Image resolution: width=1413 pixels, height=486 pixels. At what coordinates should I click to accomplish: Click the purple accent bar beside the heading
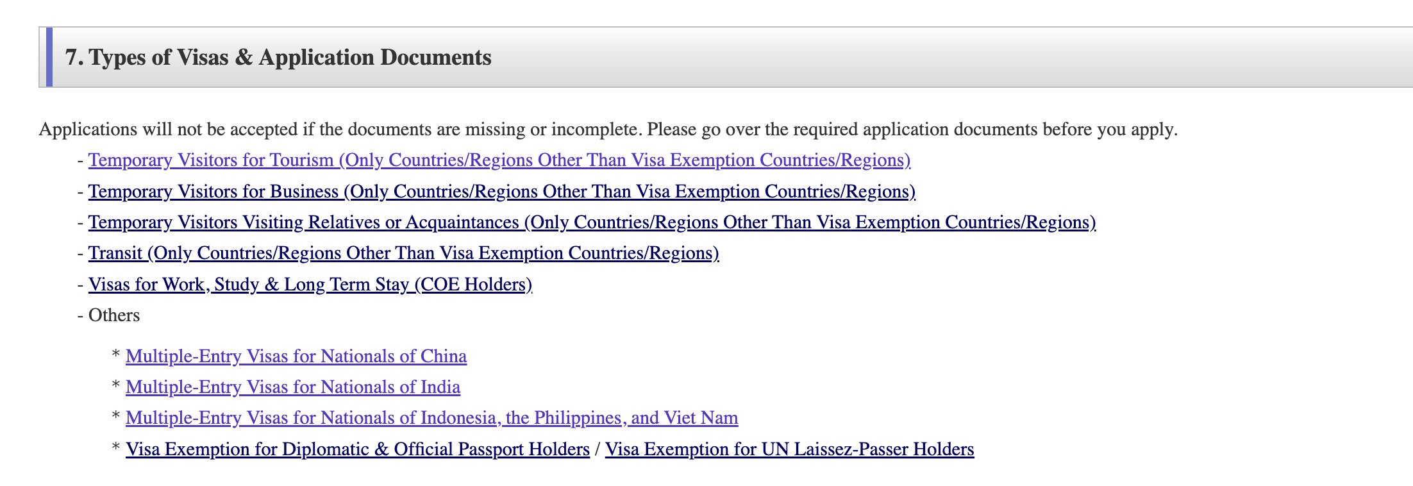[49, 57]
